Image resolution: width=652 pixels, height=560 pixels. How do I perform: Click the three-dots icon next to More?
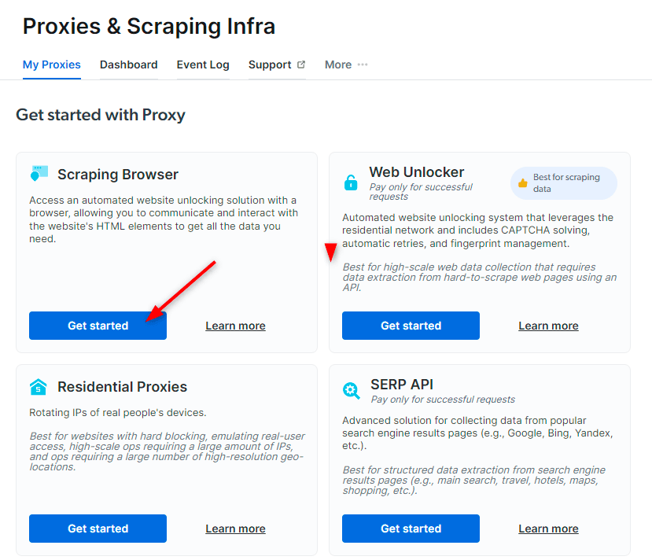pos(363,64)
